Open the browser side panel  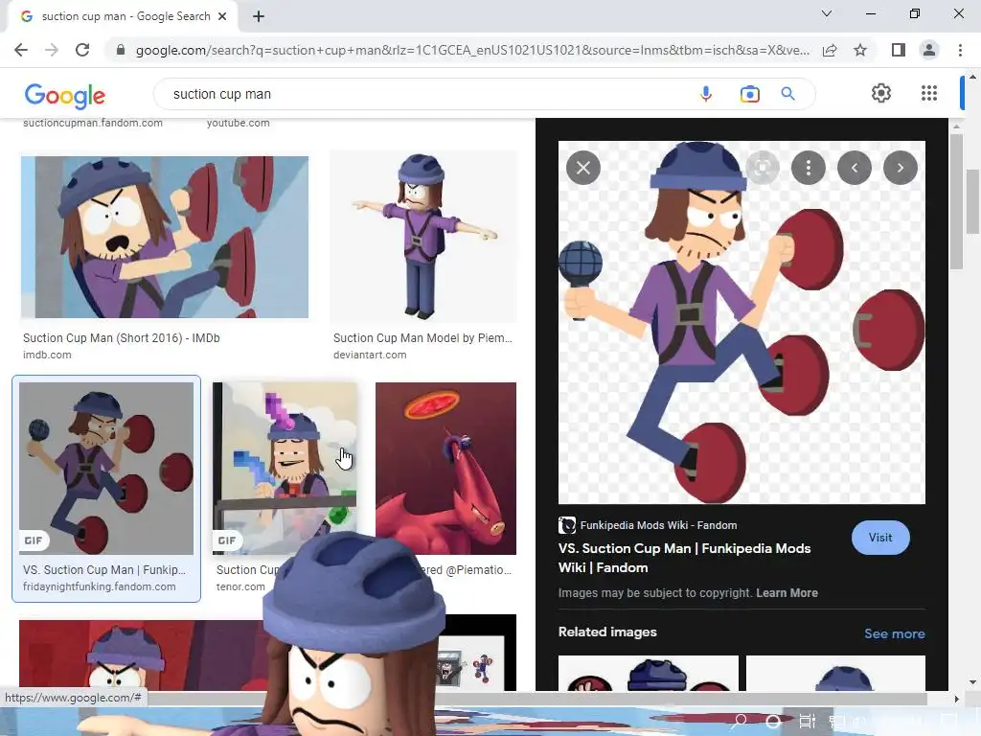(x=899, y=50)
